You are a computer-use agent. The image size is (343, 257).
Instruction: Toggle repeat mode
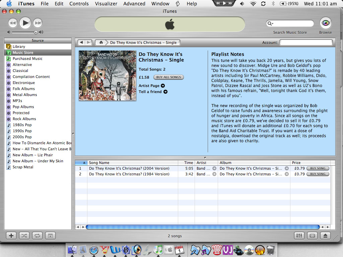point(37,236)
